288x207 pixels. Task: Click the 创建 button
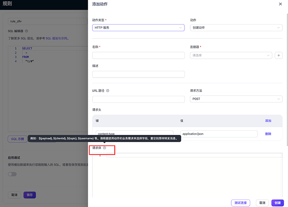point(277,203)
